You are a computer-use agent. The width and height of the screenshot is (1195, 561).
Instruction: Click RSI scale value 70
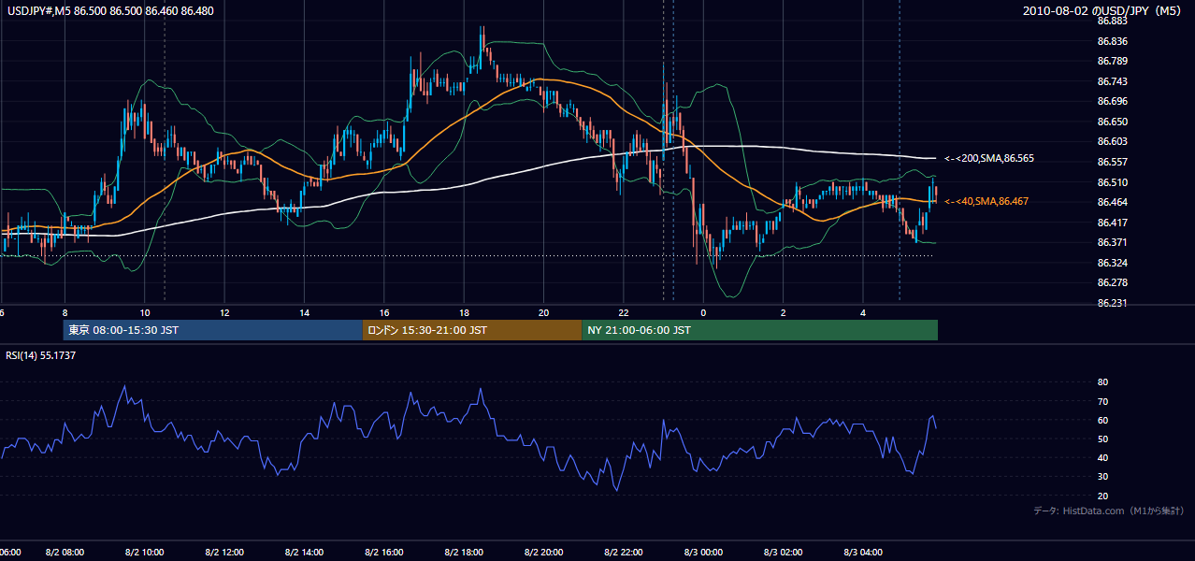click(x=1102, y=401)
